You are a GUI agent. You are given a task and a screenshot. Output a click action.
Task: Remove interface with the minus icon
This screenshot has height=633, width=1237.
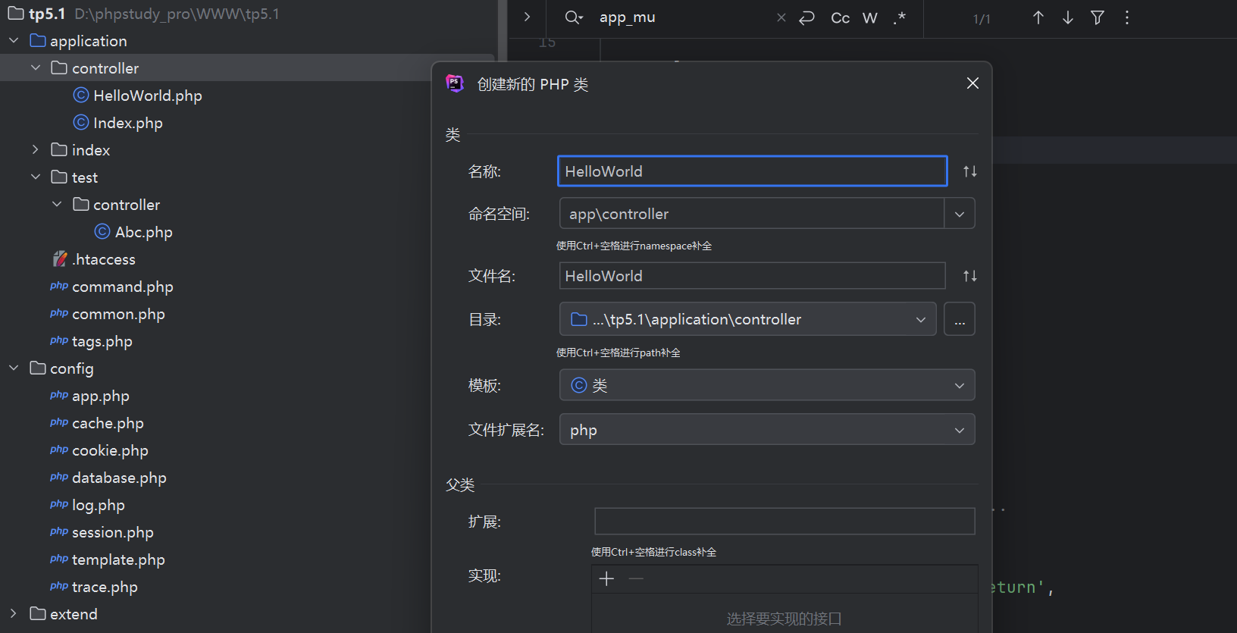(636, 579)
